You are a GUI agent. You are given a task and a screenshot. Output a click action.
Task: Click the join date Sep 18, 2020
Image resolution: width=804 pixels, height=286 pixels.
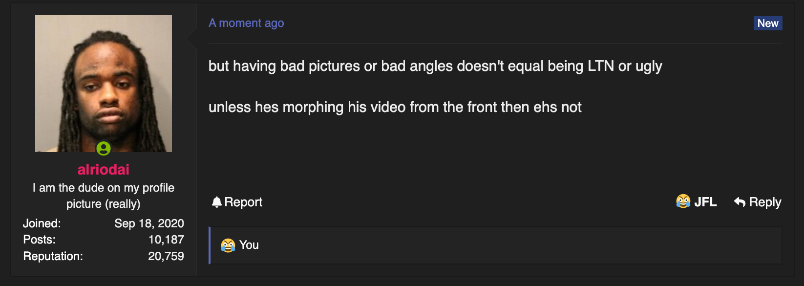(149, 223)
